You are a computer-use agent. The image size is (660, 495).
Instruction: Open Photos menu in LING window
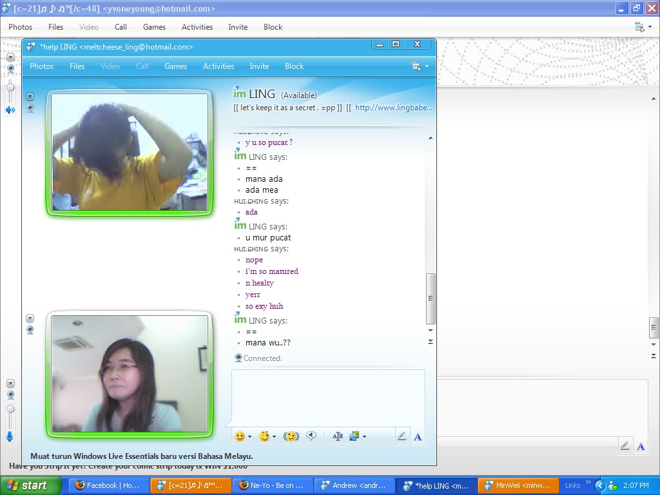point(42,66)
